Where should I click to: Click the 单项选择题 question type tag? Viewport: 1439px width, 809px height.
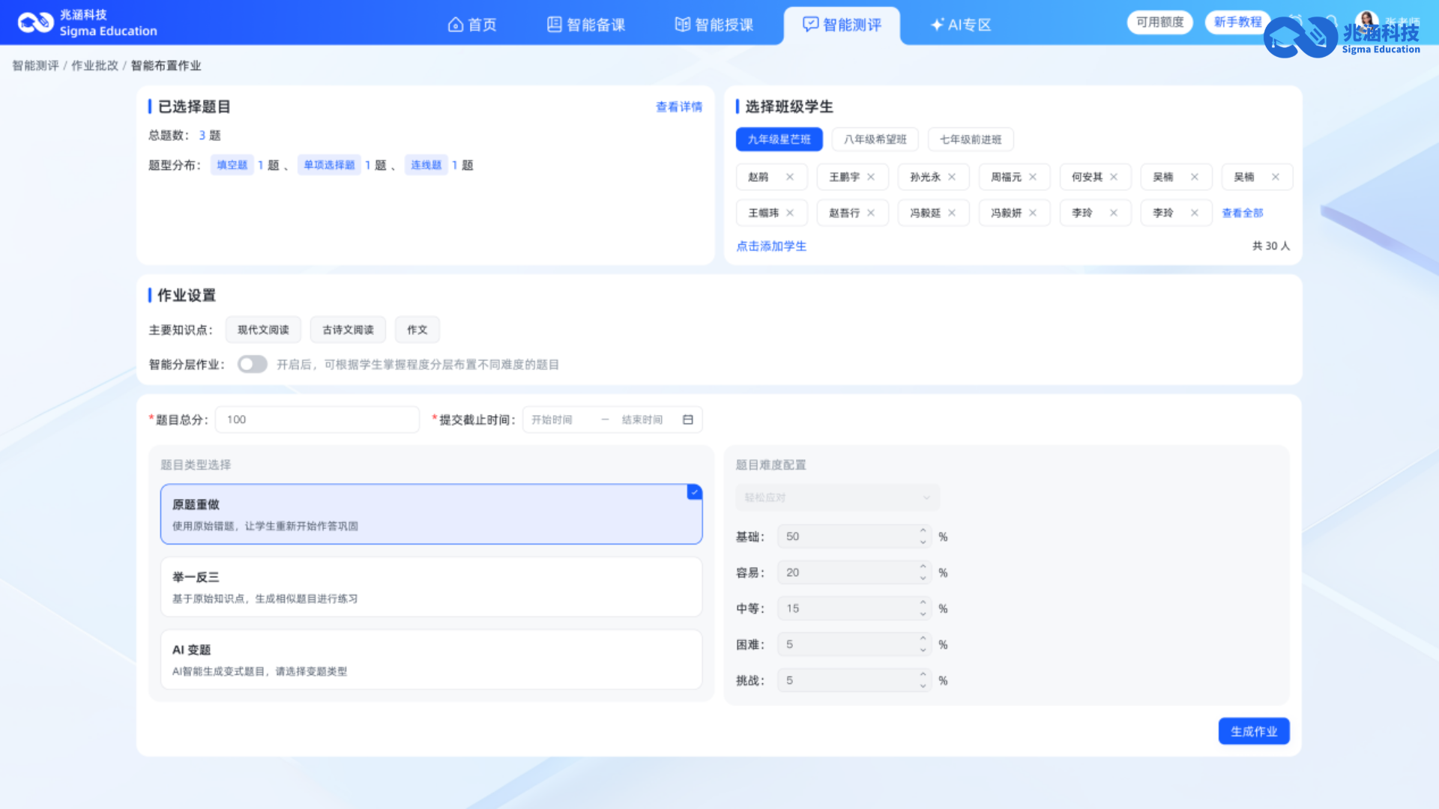329,165
